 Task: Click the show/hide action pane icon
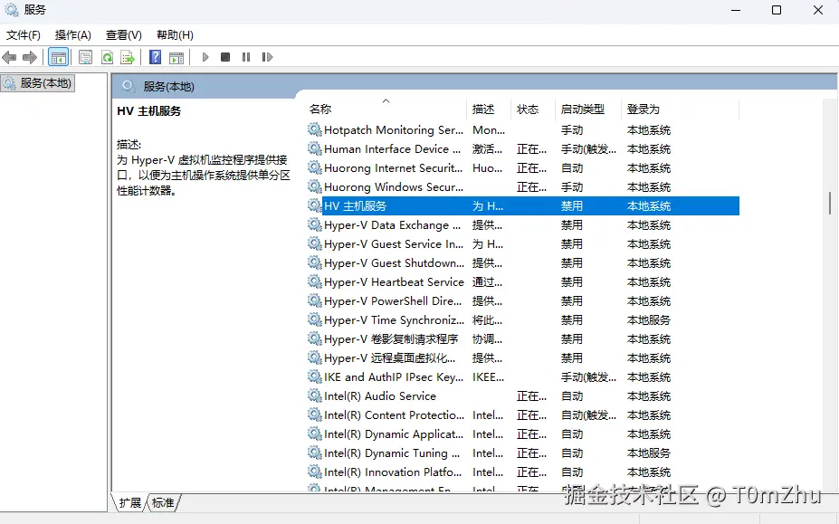pos(176,57)
